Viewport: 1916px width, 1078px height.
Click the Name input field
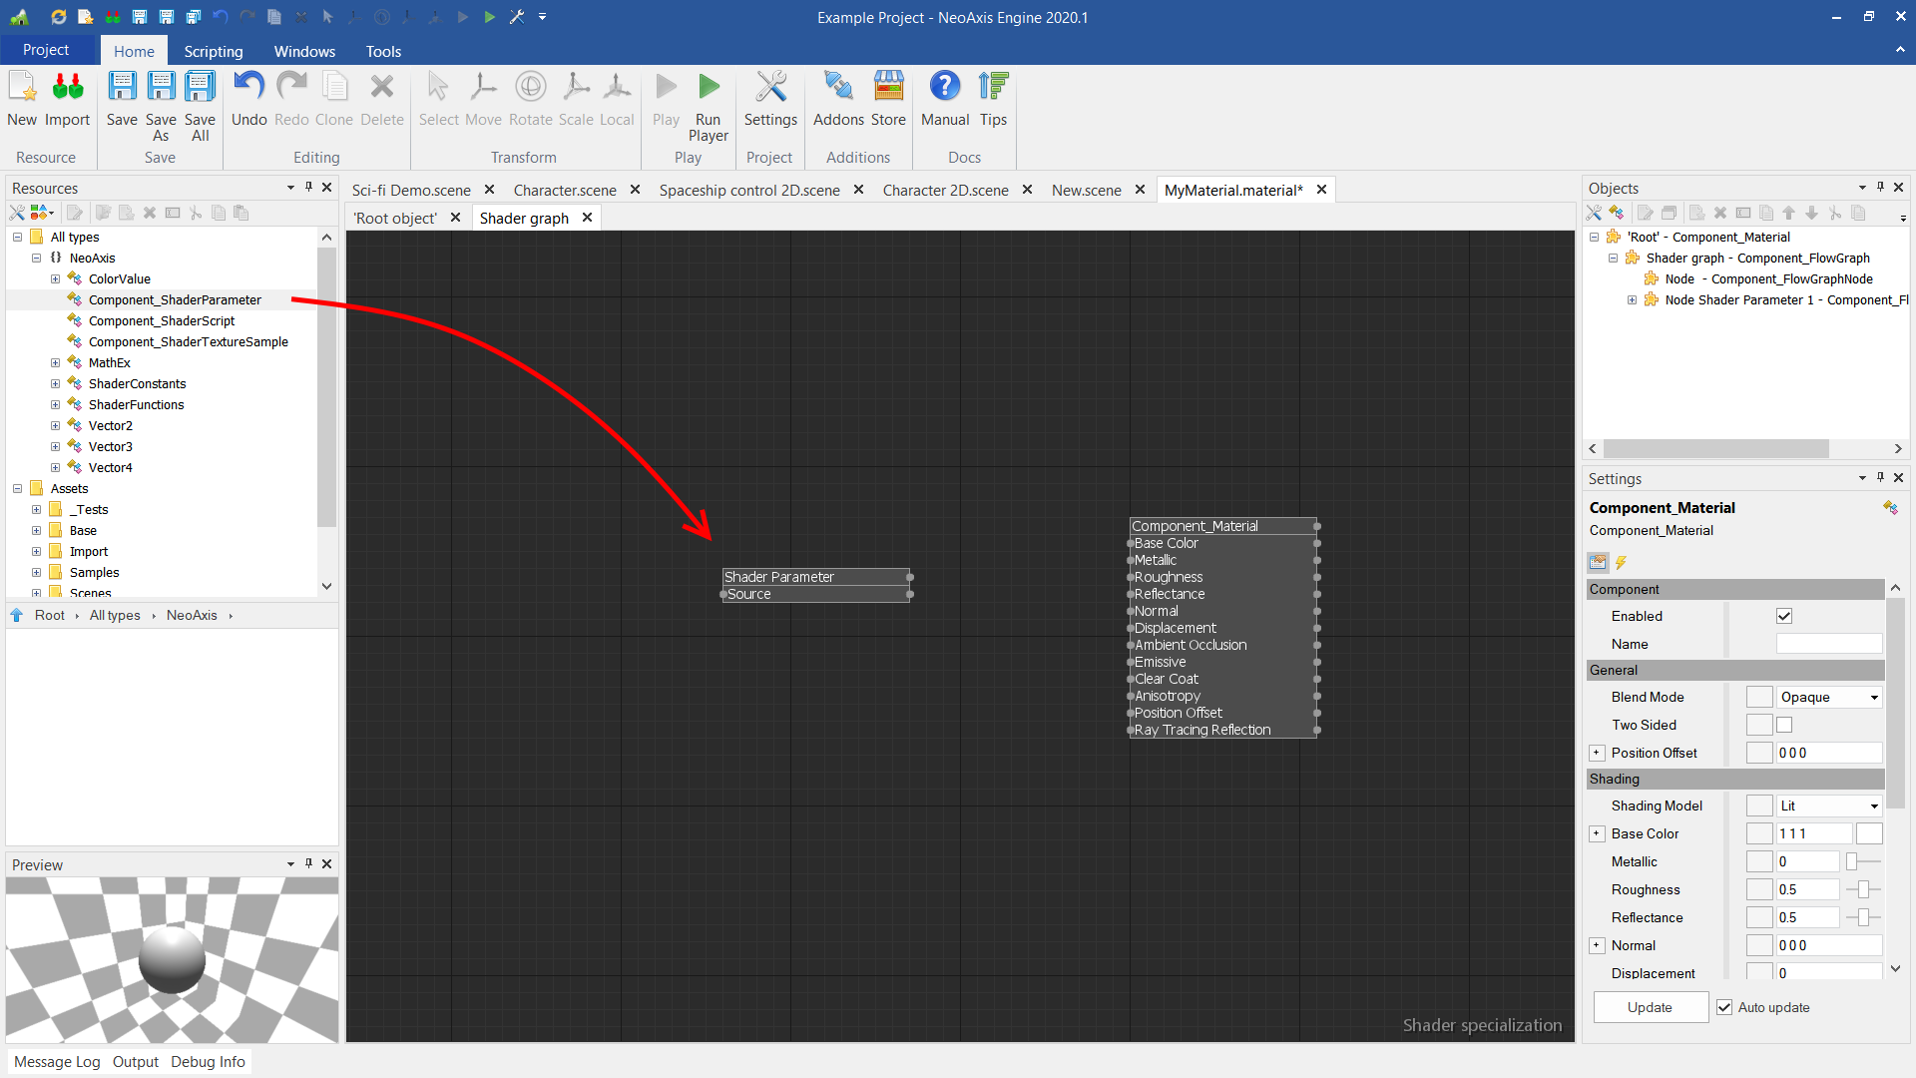(x=1828, y=644)
